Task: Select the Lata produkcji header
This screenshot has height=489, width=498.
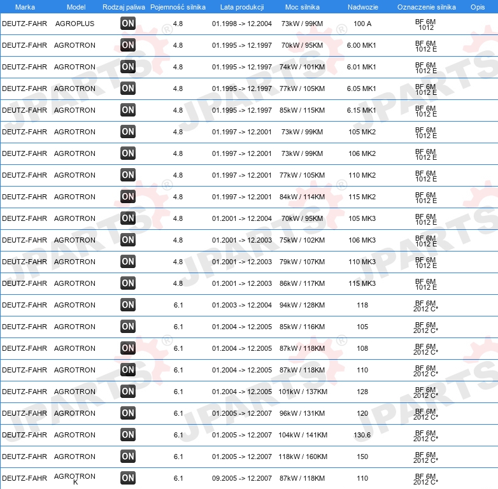Action: (242, 7)
